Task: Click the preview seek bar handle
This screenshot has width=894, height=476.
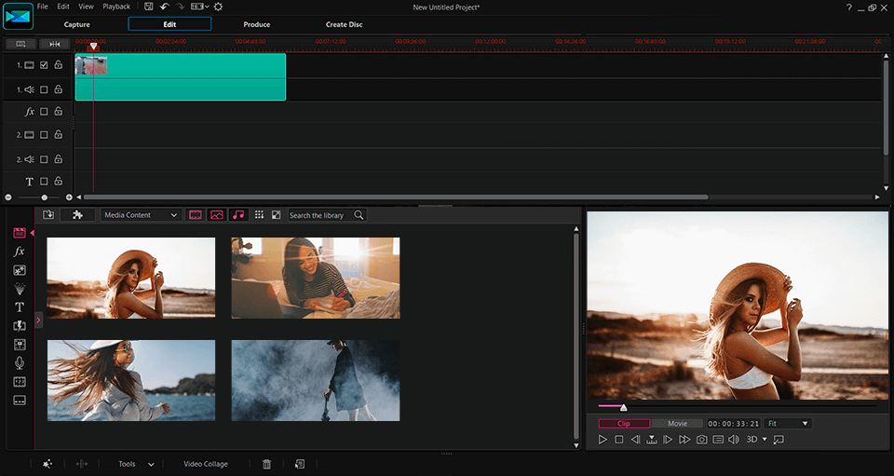Action: click(x=623, y=407)
